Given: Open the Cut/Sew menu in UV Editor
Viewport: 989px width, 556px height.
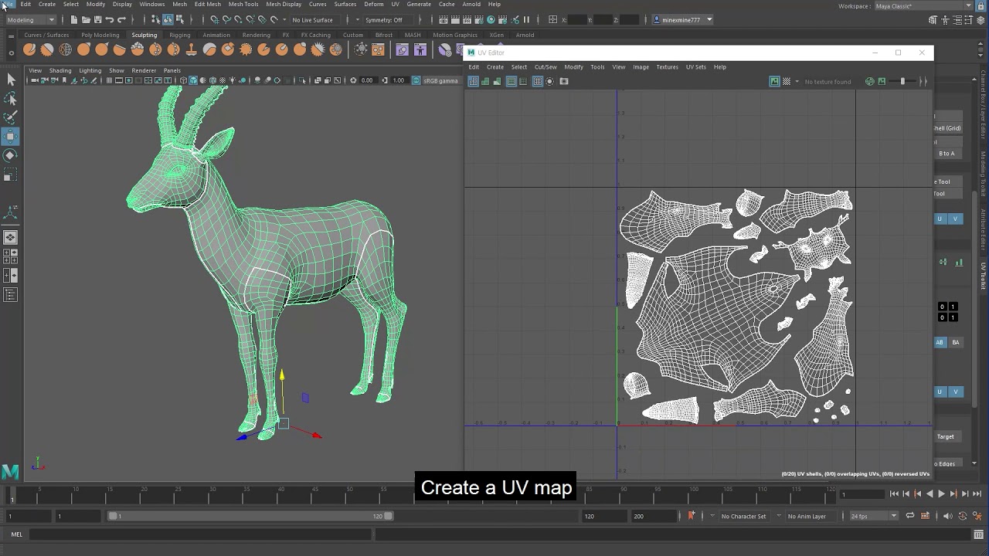Looking at the screenshot, I should (x=545, y=67).
